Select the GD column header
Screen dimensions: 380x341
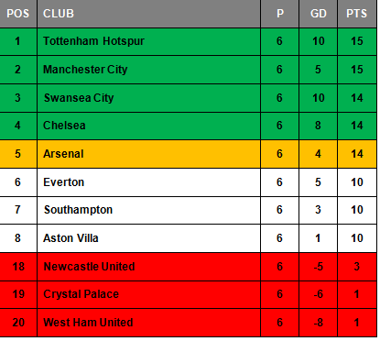[x=319, y=14]
